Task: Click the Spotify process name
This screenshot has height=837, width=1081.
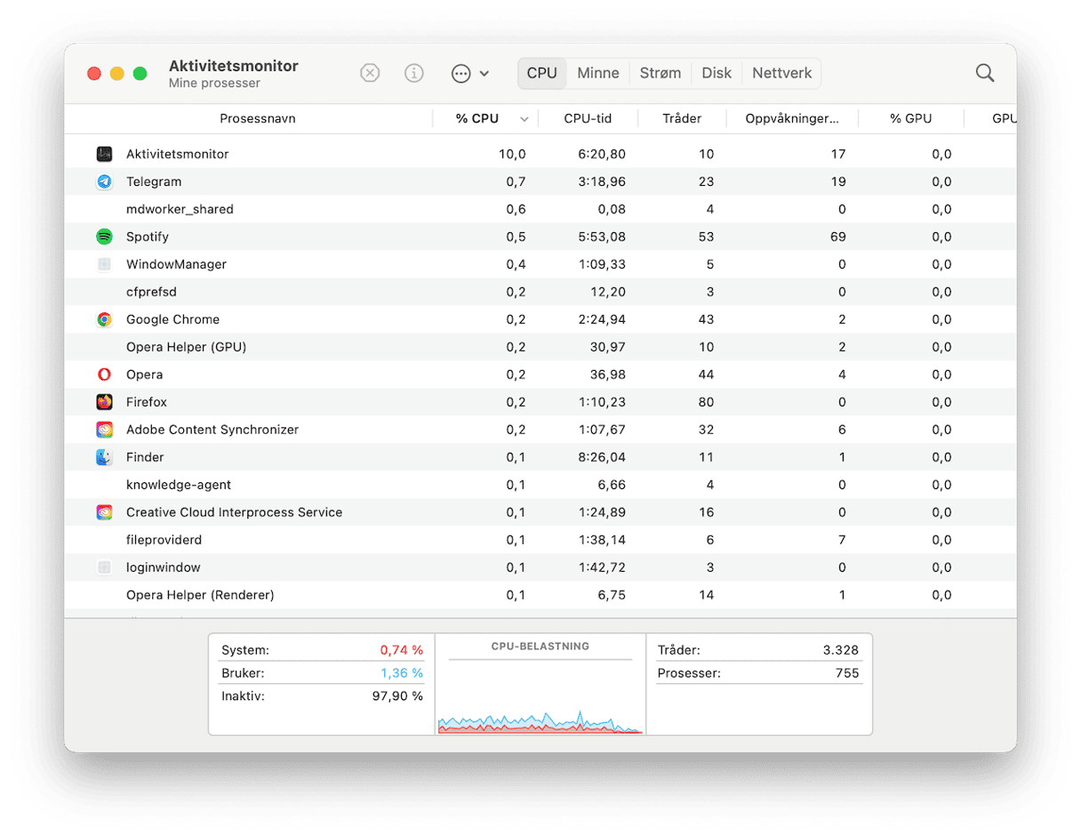Action: pos(148,237)
